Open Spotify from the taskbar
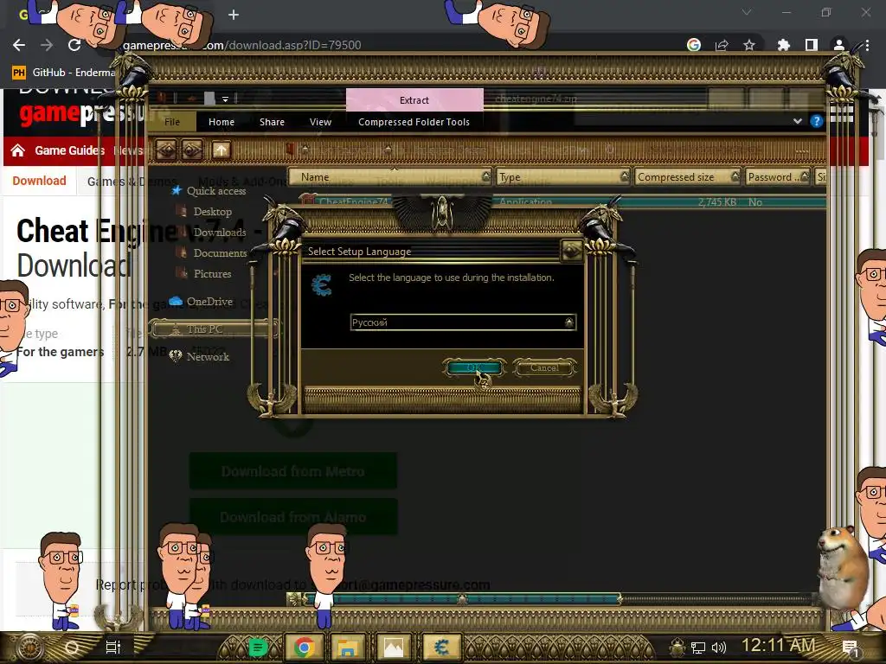Viewport: 886px width, 664px height. [x=258, y=647]
